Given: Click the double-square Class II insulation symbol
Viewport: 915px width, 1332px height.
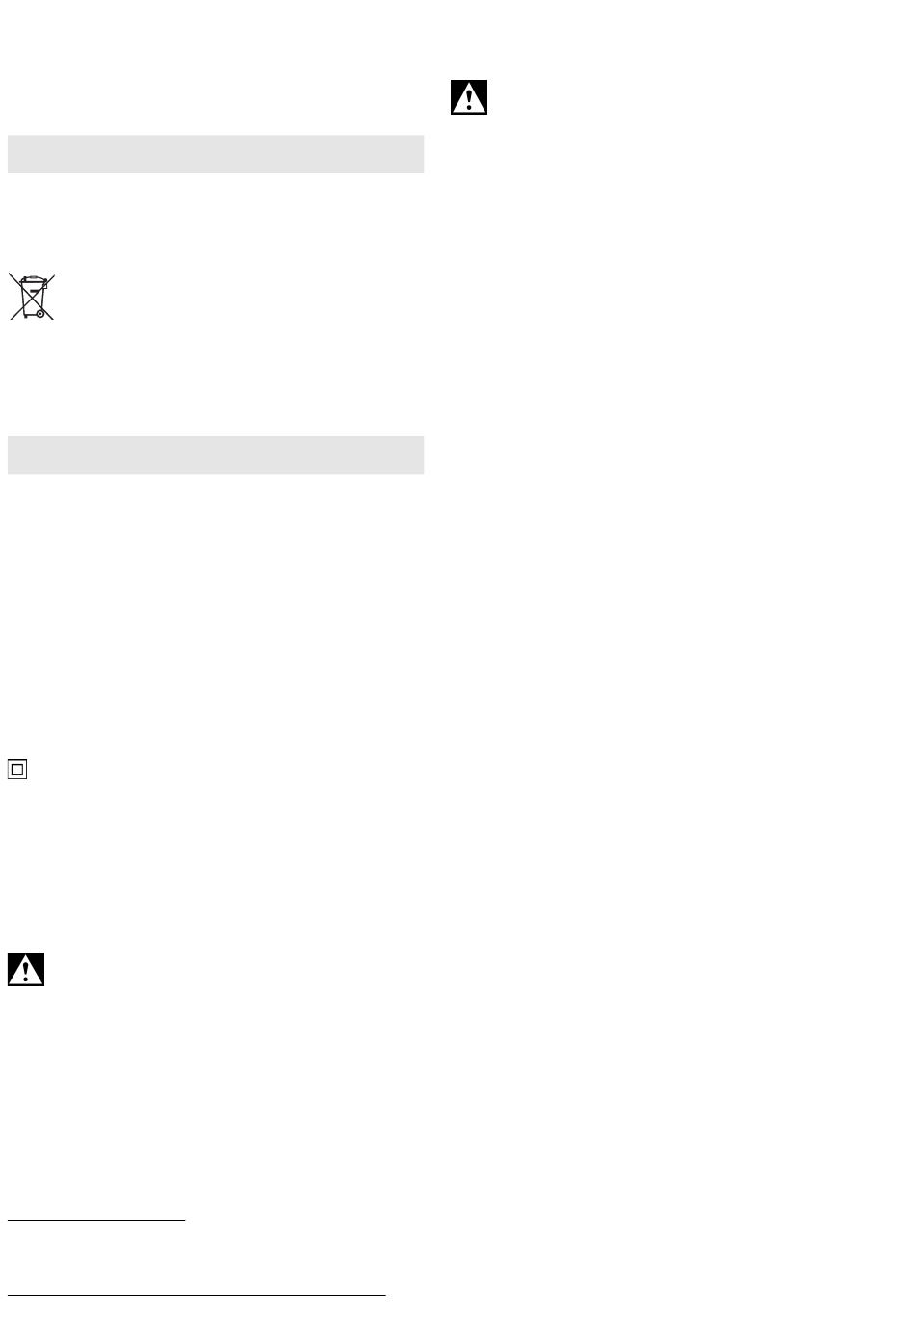Looking at the screenshot, I should (16, 770).
